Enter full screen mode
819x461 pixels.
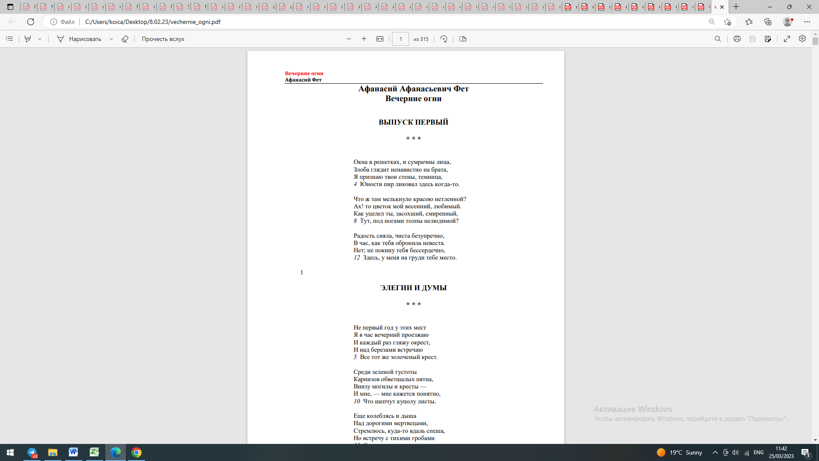click(x=787, y=39)
